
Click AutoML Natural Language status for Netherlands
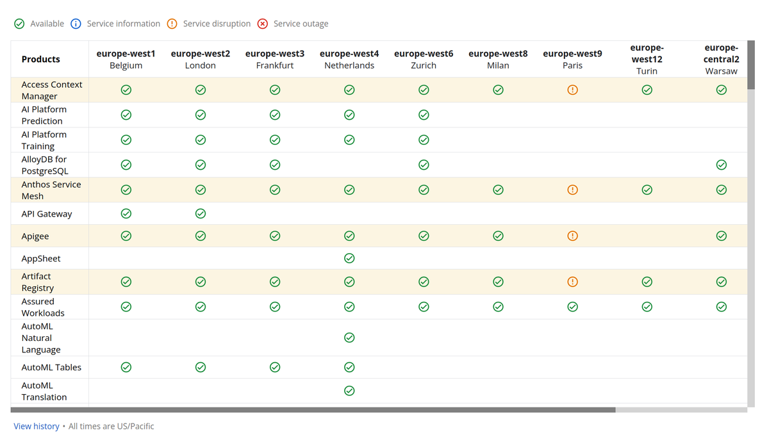click(349, 338)
